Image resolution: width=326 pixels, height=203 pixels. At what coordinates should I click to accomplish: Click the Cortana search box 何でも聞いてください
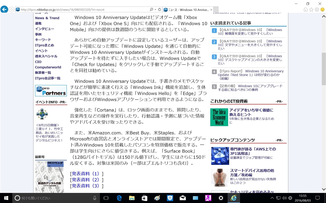[x=56, y=198]
